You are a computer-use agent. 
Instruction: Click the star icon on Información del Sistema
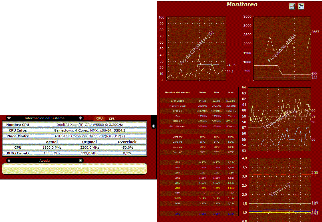pyautogui.click(x=9, y=118)
